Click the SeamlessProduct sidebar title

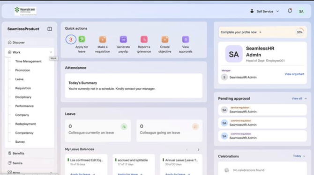pyautogui.click(x=23, y=29)
